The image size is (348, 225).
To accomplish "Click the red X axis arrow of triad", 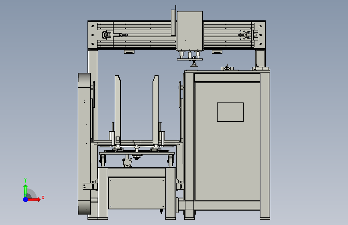I will pyautogui.click(x=34, y=199).
